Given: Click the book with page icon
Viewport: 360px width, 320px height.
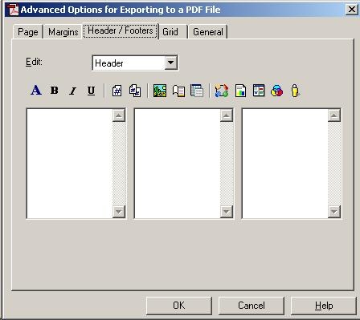Looking at the screenshot, I should (x=178, y=91).
